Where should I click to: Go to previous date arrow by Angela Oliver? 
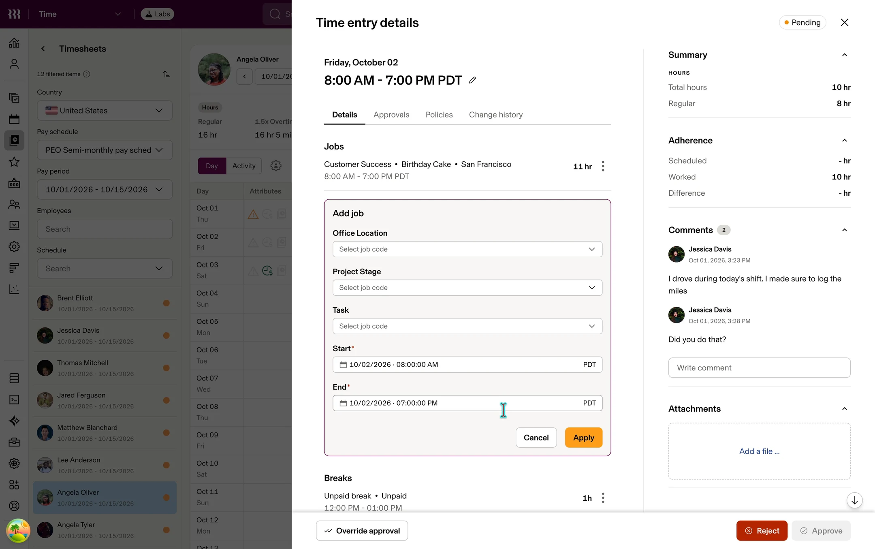tap(245, 76)
